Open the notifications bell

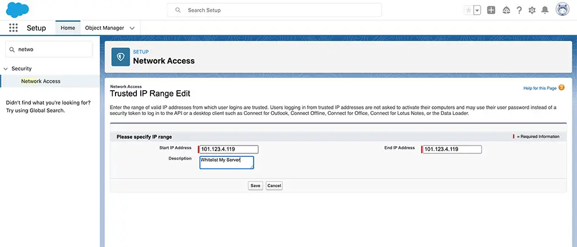coord(545,10)
